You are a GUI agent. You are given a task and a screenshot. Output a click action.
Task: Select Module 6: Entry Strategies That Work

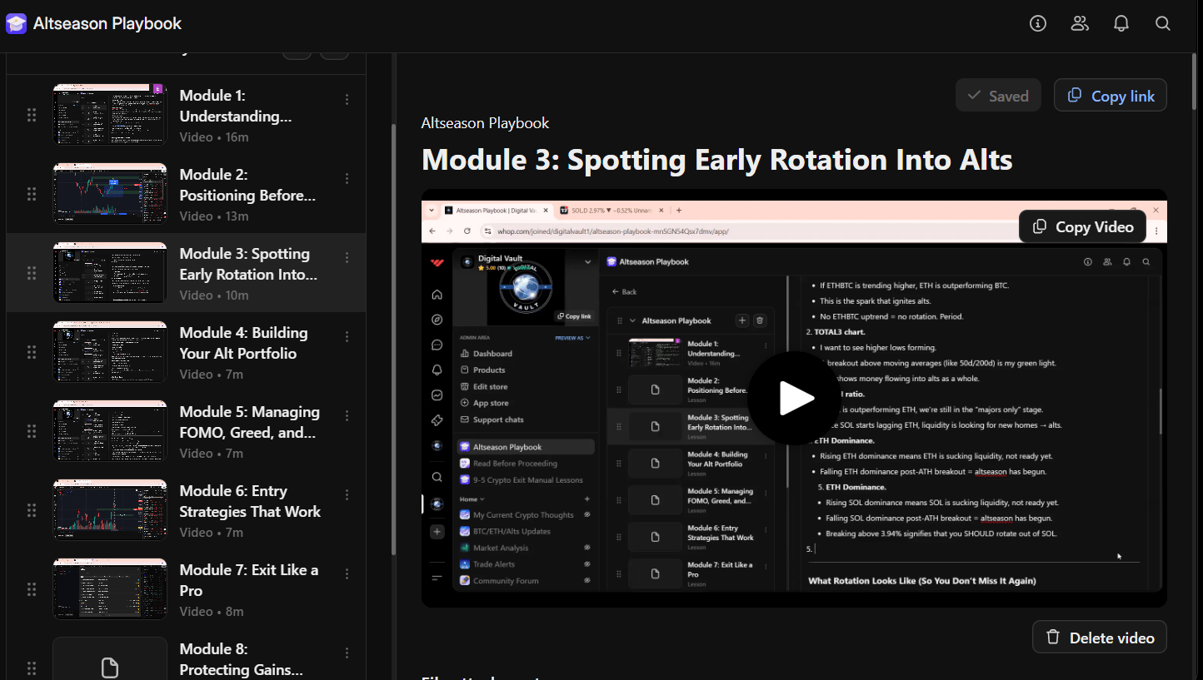(x=186, y=510)
